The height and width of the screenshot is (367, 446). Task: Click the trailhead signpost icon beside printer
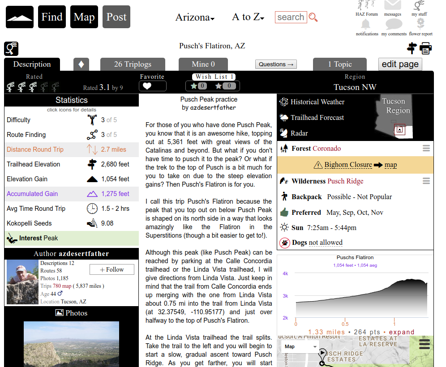[412, 48]
